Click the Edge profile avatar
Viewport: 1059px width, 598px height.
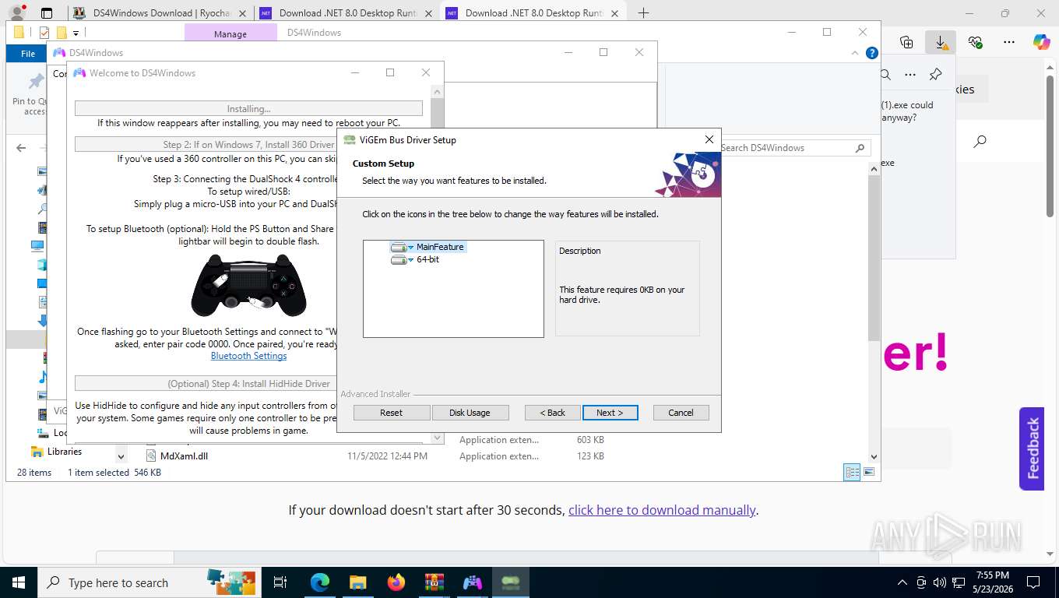pyautogui.click(x=17, y=12)
